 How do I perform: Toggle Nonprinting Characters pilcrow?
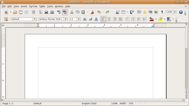point(162,12)
